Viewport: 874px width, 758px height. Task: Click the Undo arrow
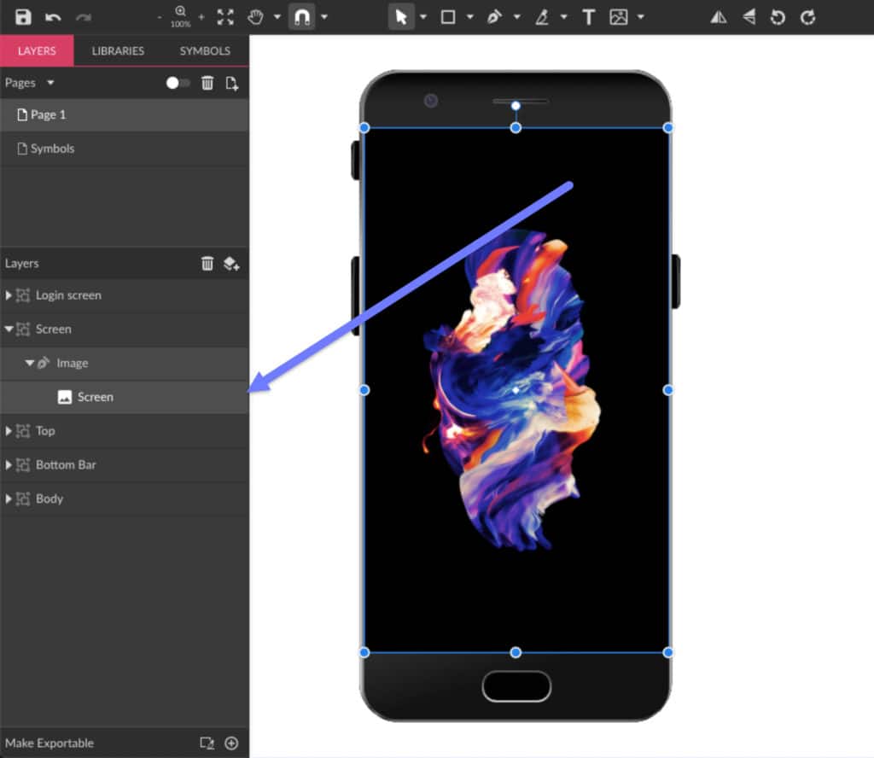(53, 17)
